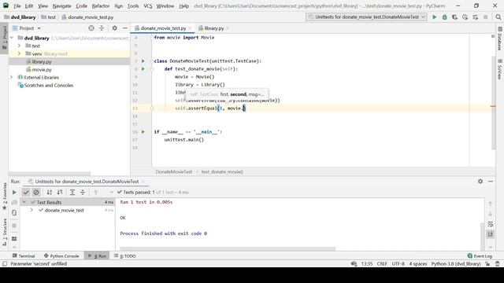Select library.py in project tree
Viewport: 504px width, 283px height.
tap(42, 61)
